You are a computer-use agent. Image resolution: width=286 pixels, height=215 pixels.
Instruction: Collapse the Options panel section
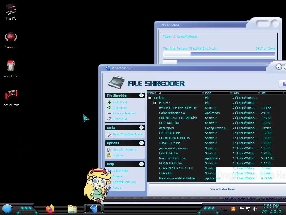pos(141,143)
